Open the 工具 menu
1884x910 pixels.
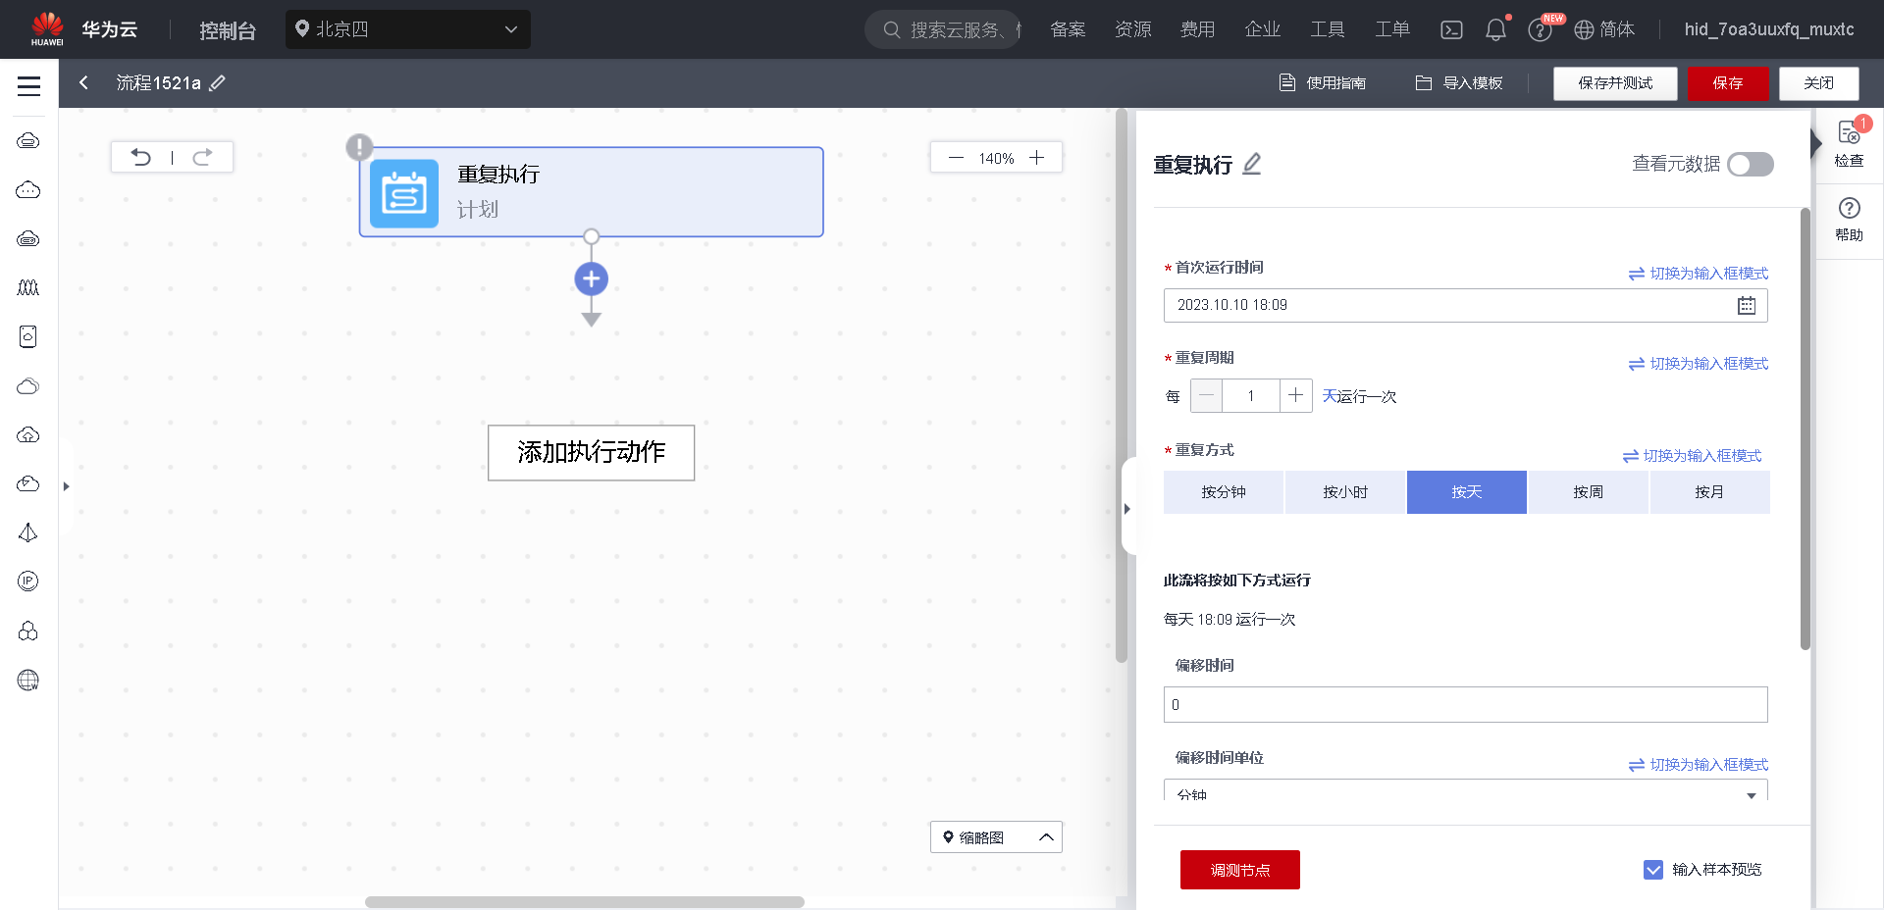click(1328, 29)
